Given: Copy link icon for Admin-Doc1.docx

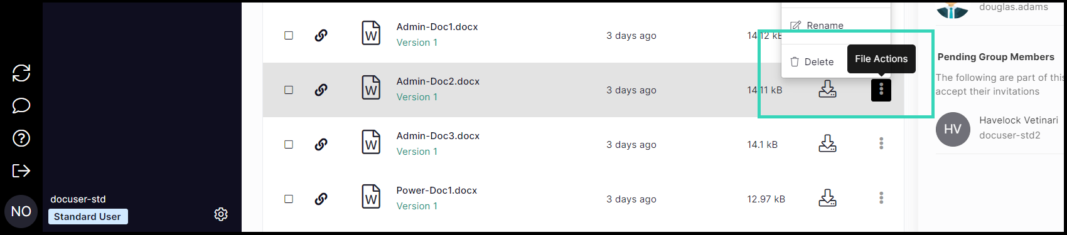Looking at the screenshot, I should 321,35.
